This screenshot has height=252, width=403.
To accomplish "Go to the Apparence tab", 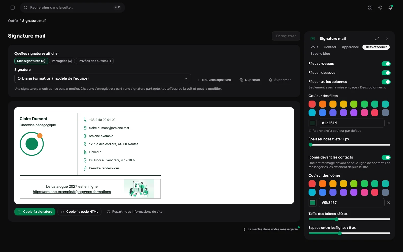I will pyautogui.click(x=350, y=47).
